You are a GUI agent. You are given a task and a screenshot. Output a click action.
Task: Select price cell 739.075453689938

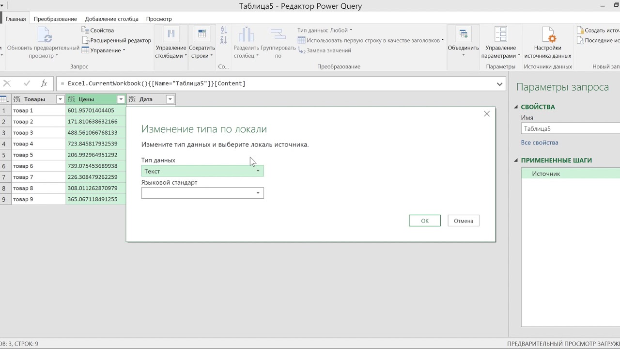click(96, 166)
